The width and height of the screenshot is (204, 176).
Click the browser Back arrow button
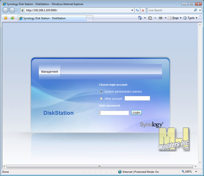pyautogui.click(x=5, y=10)
